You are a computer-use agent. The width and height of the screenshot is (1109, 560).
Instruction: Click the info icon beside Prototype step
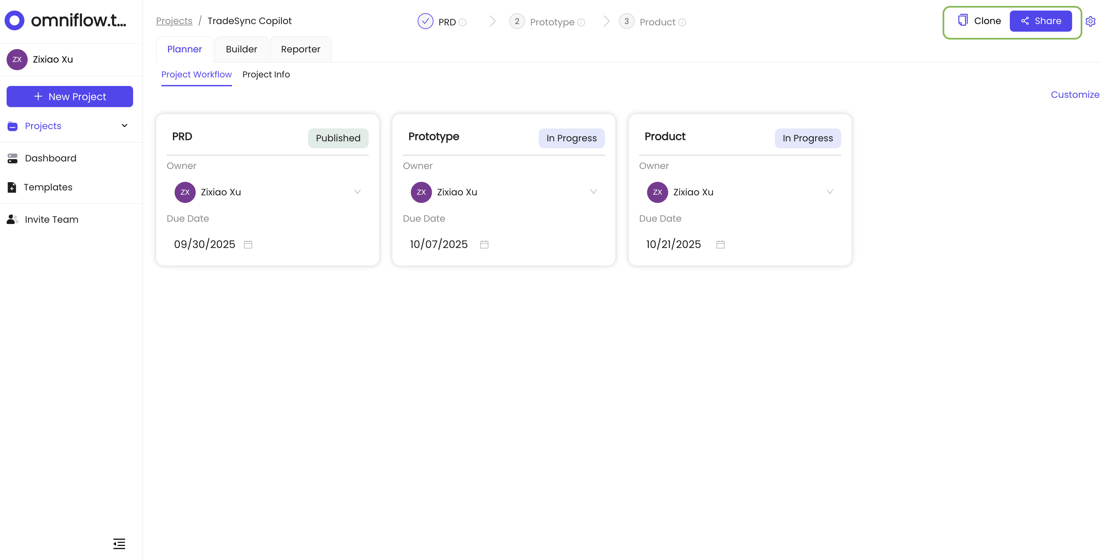pos(581,22)
